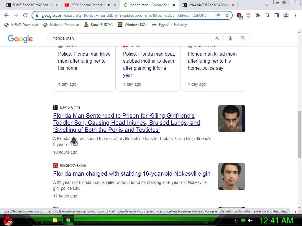
Task: Click the InsideNoVa.com source icon
Action: click(55, 165)
